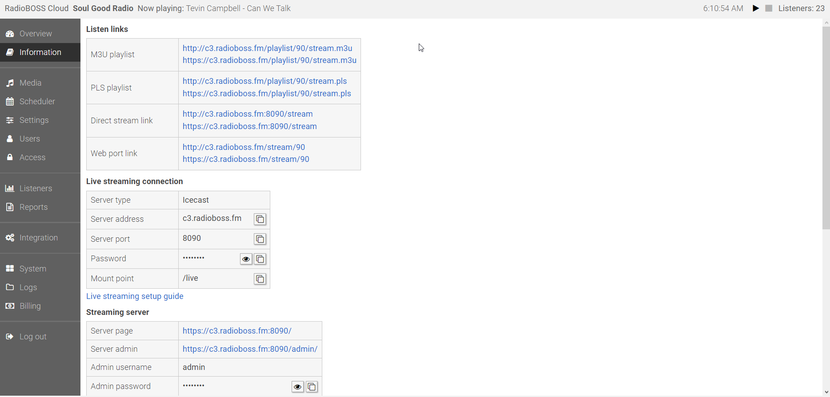Click the Icecast server type value
The width and height of the screenshot is (830, 397).
tap(196, 200)
